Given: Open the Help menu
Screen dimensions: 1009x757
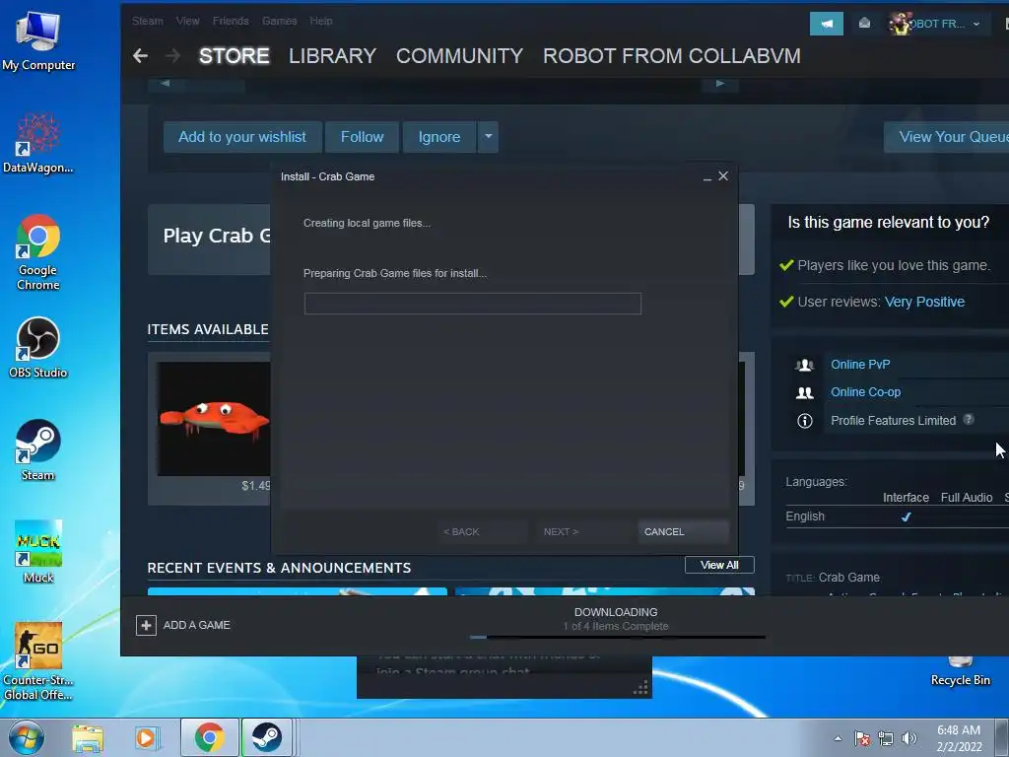Looking at the screenshot, I should [x=320, y=21].
